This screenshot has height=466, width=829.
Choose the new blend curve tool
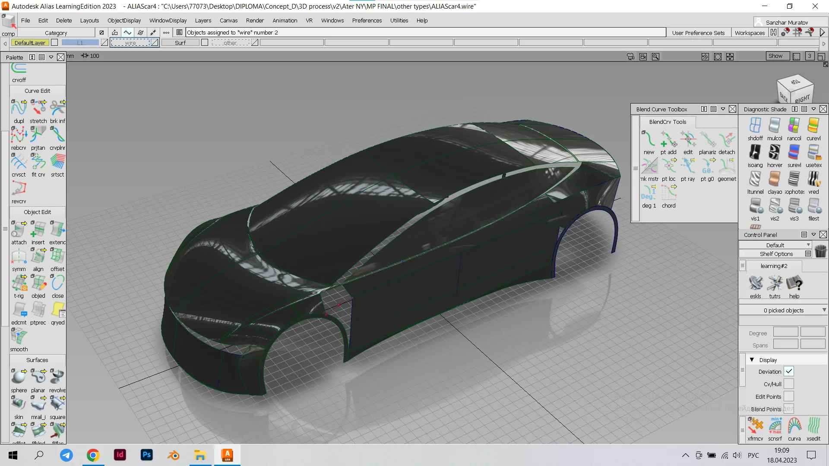pyautogui.click(x=649, y=140)
